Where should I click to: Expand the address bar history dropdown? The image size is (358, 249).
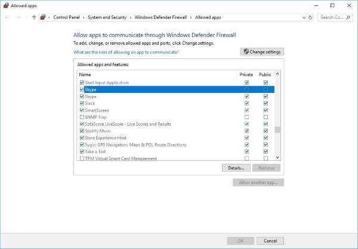(x=304, y=17)
